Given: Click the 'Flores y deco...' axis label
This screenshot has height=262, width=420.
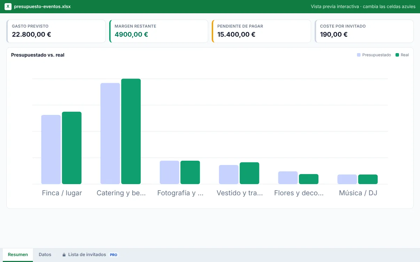Looking at the screenshot, I should pyautogui.click(x=299, y=193).
